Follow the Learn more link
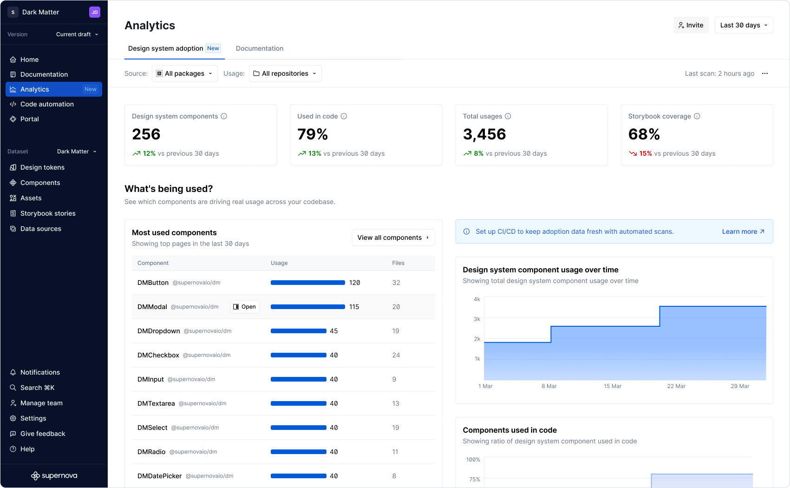Image resolution: width=790 pixels, height=488 pixels. (x=743, y=231)
